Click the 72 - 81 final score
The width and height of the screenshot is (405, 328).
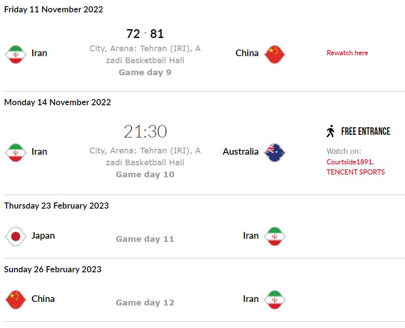[x=145, y=34]
